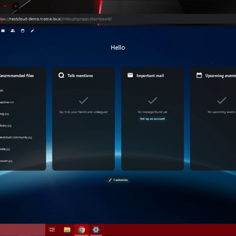Click the Customize button
The height and width of the screenshot is (236, 236).
point(118,180)
